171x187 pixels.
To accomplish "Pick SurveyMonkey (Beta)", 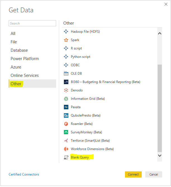I will [86, 132].
